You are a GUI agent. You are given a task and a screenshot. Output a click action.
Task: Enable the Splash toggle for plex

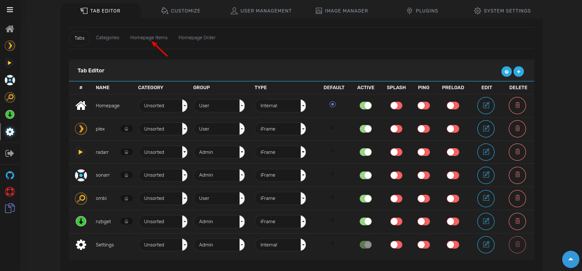[x=396, y=129]
